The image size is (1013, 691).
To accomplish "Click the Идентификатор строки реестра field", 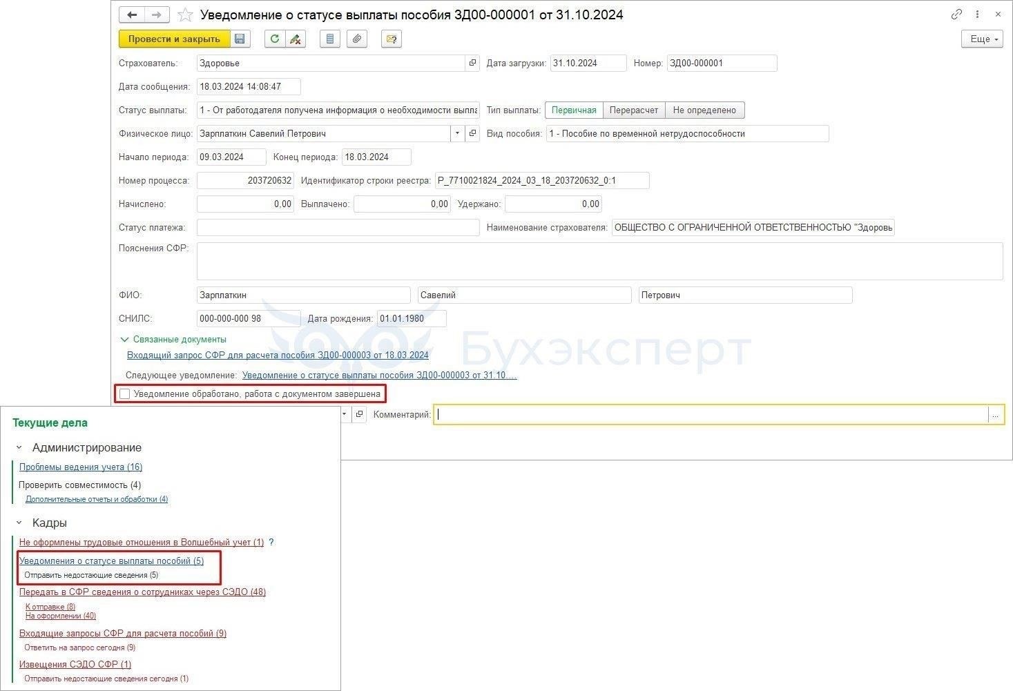I will coord(542,180).
